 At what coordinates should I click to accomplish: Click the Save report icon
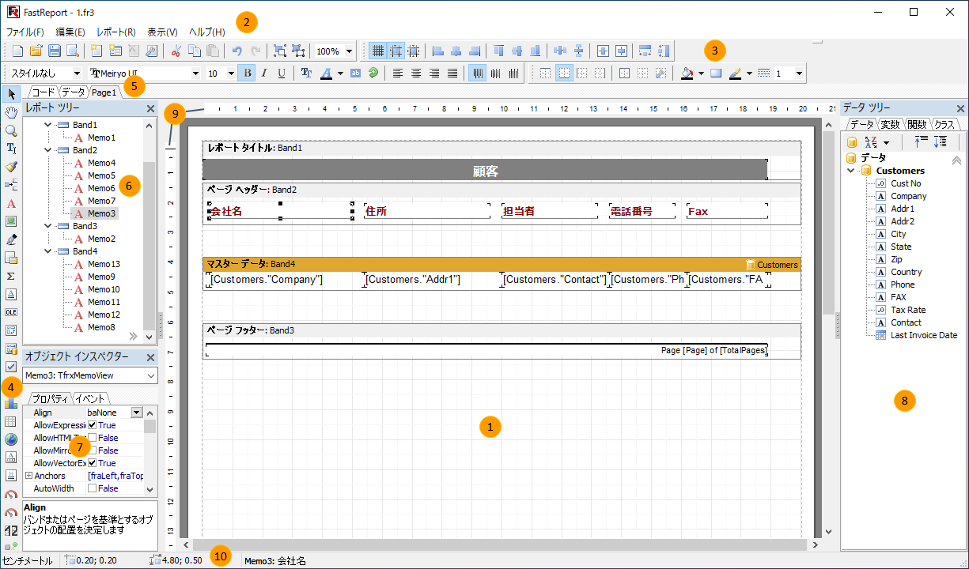[55, 51]
